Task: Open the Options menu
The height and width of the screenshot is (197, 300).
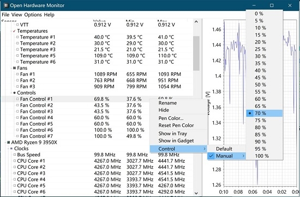Action: coord(33,15)
